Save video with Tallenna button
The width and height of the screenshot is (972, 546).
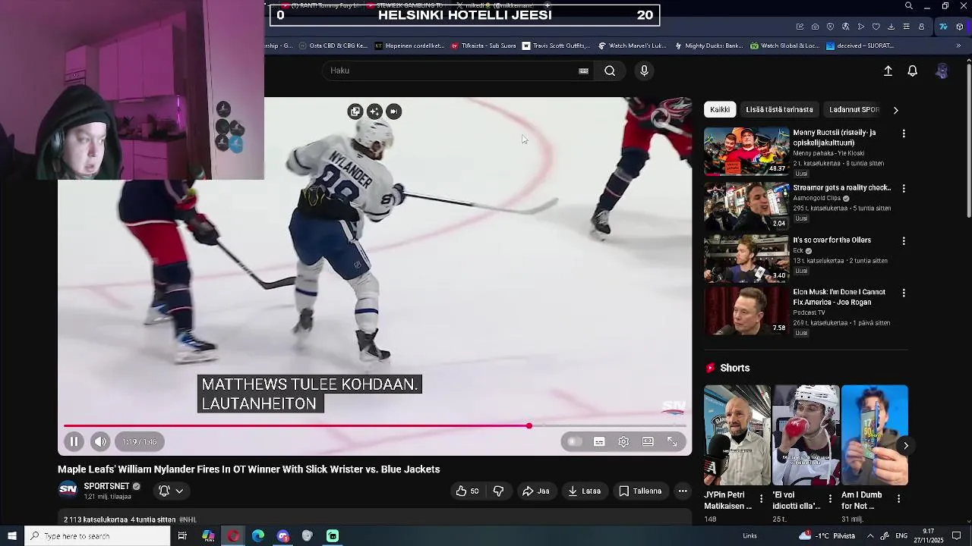640,491
